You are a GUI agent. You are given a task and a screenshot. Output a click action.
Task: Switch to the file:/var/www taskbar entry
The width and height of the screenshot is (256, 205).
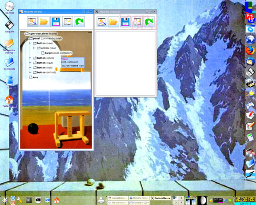(118, 202)
